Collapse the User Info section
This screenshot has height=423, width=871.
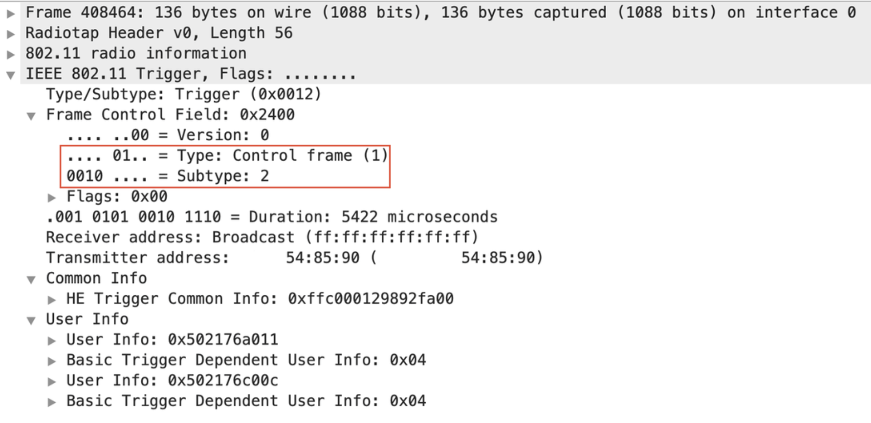[x=31, y=319]
